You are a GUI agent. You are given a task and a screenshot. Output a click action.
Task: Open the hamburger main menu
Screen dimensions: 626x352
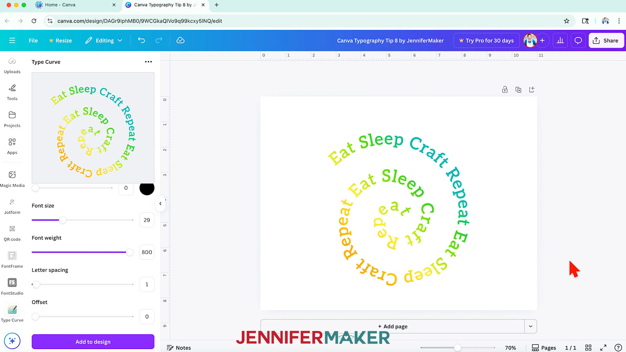pos(12,40)
